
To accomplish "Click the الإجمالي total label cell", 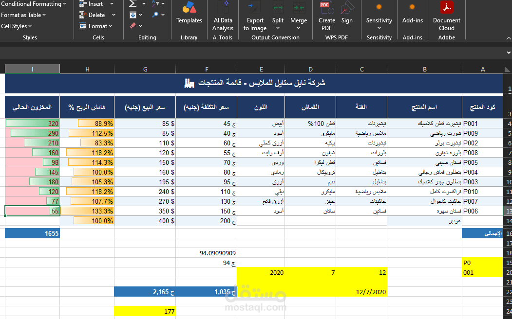I will (x=483, y=233).
